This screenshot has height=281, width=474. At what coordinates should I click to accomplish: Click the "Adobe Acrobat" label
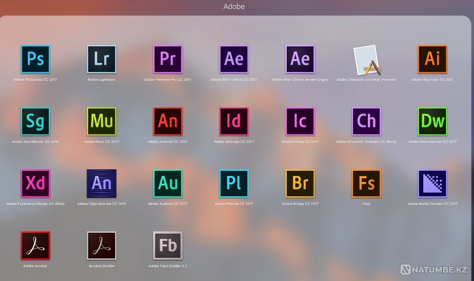36,266
